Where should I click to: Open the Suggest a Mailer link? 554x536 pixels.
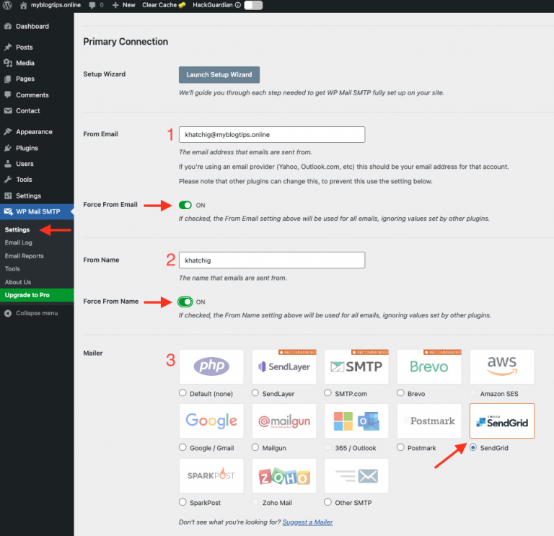tap(307, 522)
